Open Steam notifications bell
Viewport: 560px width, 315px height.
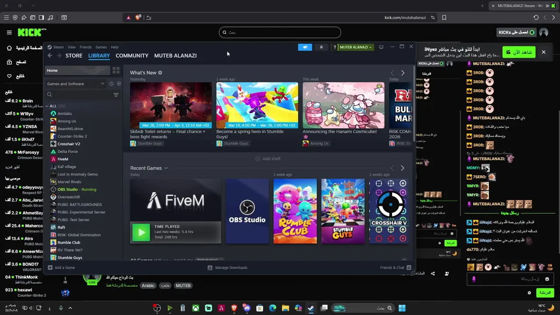(x=322, y=47)
